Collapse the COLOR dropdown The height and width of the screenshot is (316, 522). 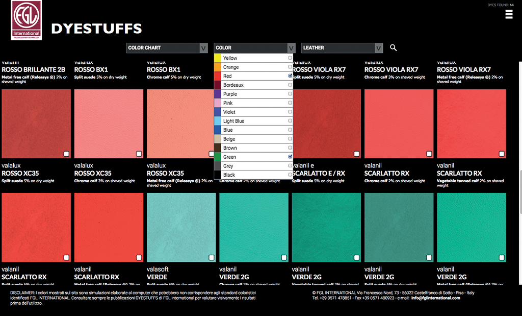point(255,48)
